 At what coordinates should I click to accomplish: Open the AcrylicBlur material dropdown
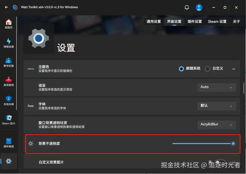pos(217,125)
